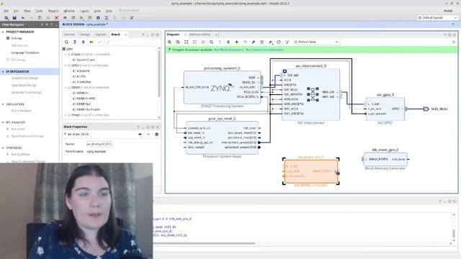Click the Diagram settings gear at right
The height and width of the screenshot is (259, 461).
click(454, 42)
